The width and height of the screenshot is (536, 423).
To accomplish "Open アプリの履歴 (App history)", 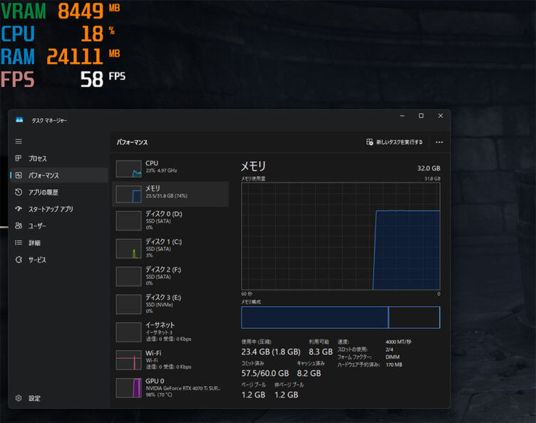I will 58,192.
